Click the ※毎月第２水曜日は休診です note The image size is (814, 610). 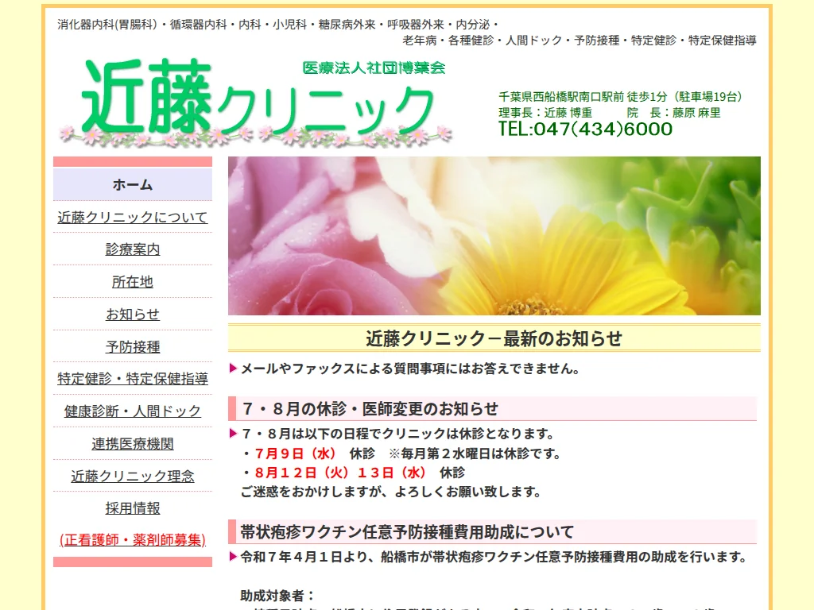(475, 454)
